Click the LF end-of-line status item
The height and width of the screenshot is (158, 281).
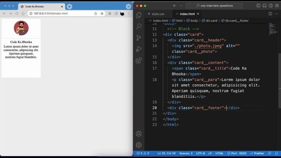[x=210, y=153]
